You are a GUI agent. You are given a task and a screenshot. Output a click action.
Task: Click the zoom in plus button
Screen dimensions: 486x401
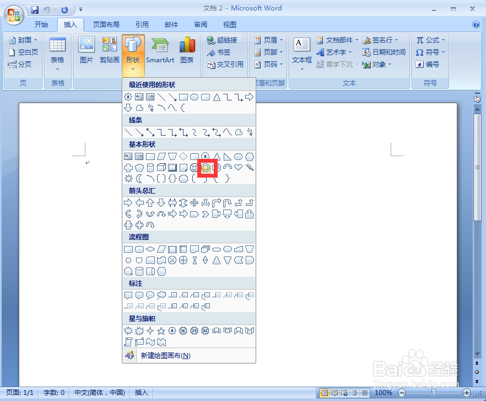click(467, 393)
